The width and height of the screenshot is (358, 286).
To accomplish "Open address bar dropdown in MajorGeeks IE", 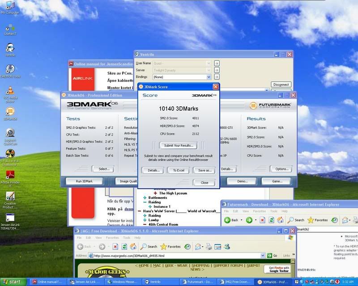I will tap(263, 256).
